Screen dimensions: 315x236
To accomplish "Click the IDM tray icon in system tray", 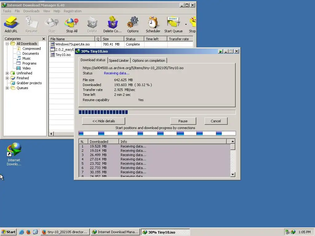I will pos(293,232).
